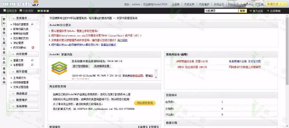Viewport: 289px width, 128px height.
Task: Switch to the 模块 side tab
Action: click(x=4, y=31)
